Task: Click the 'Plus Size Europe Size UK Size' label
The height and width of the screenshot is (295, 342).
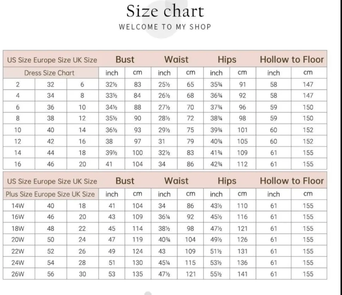Action: pyautogui.click(x=50, y=194)
